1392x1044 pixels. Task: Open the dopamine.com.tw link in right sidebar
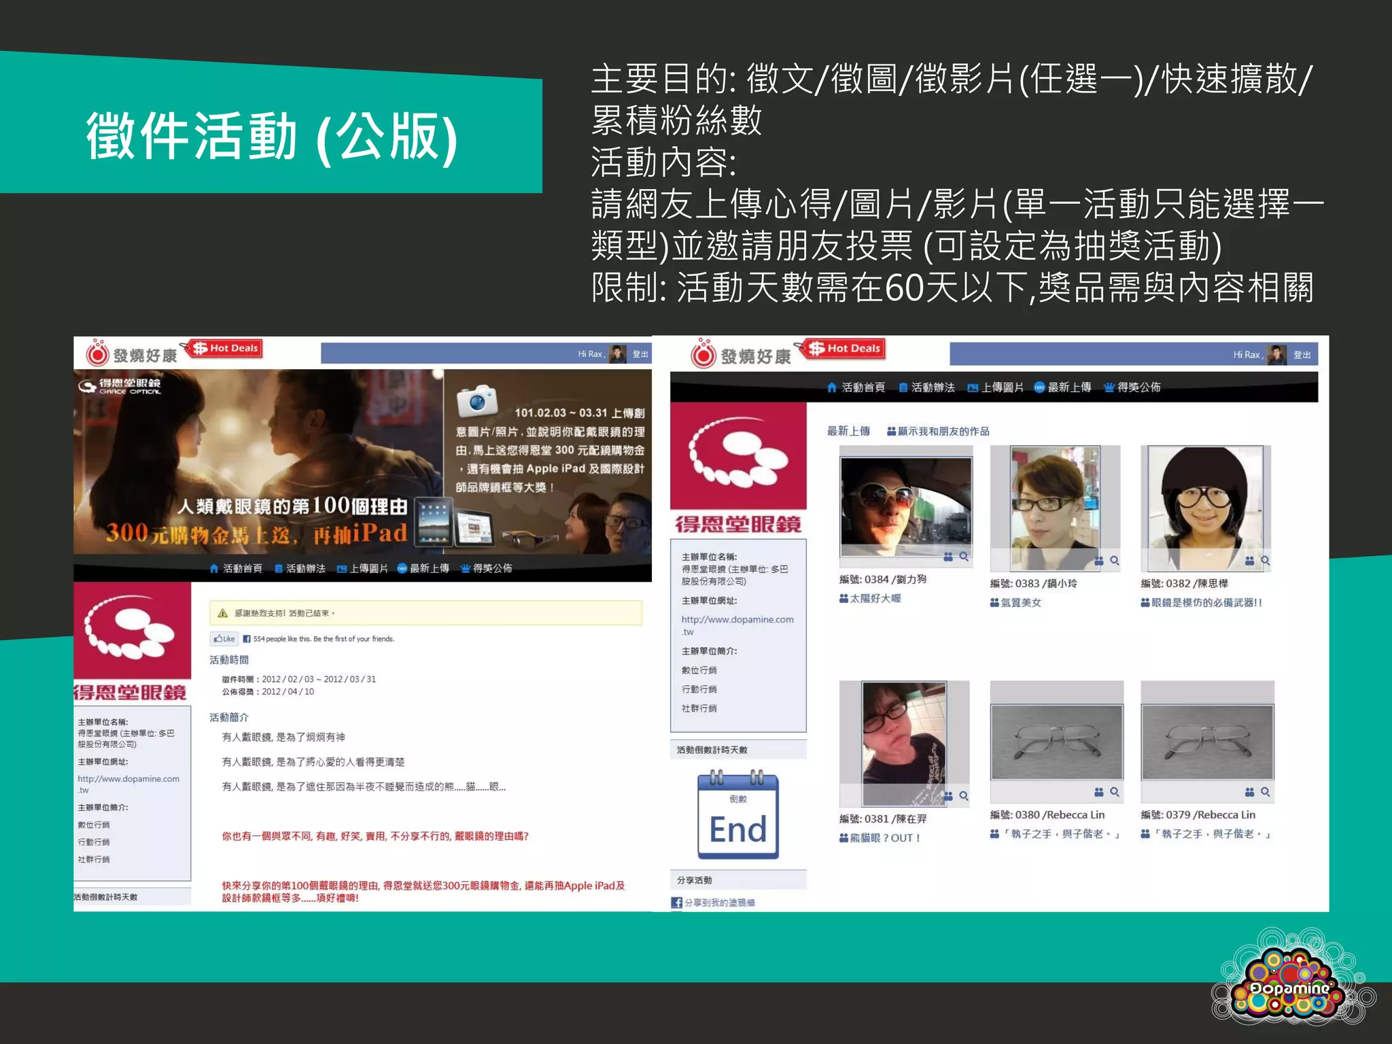click(x=737, y=625)
